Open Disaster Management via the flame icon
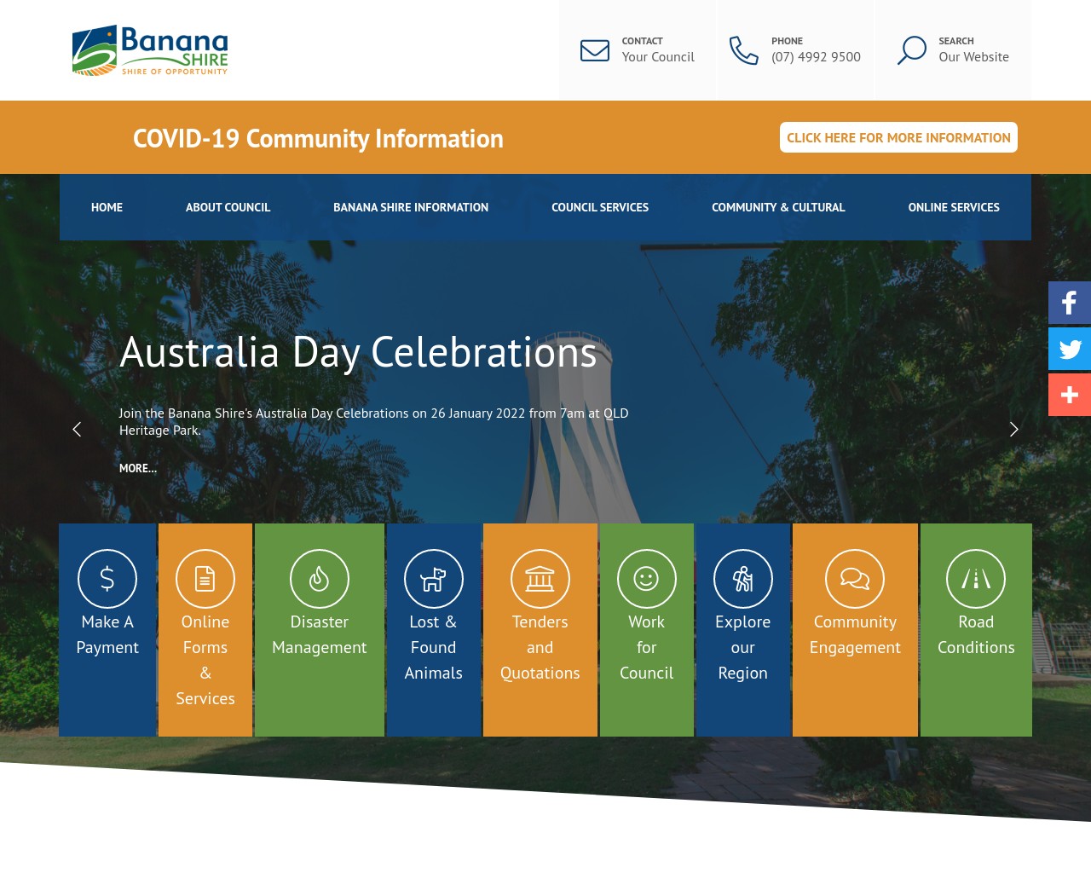The image size is (1091, 873). click(319, 578)
